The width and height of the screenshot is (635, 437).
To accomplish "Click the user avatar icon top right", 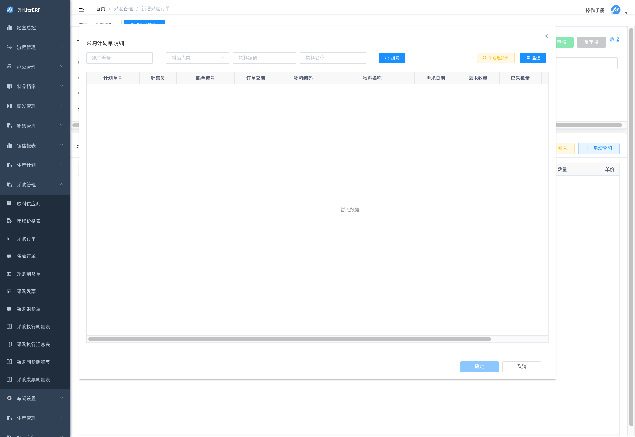I will pyautogui.click(x=615, y=10).
